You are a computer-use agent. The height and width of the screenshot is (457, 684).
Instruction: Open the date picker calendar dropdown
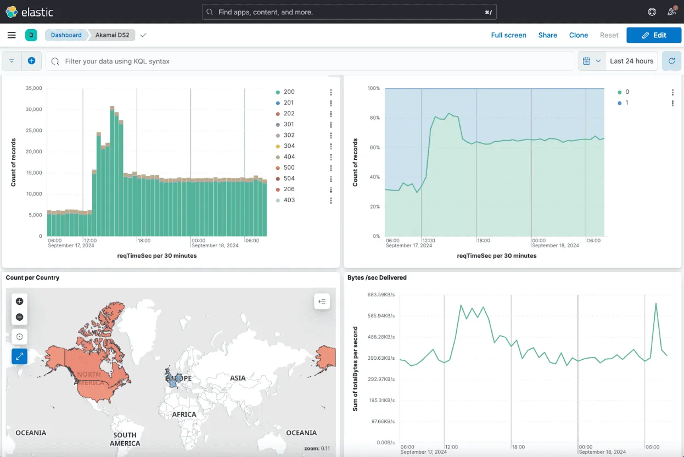[591, 60]
